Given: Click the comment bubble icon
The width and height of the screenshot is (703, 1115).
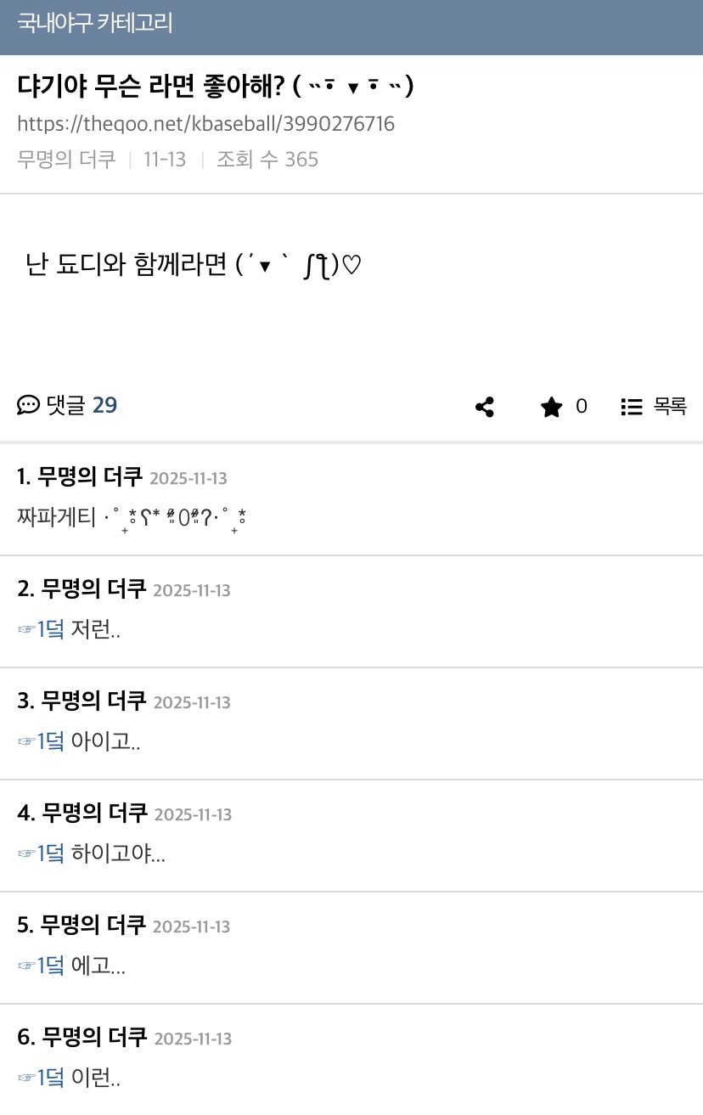Looking at the screenshot, I should (x=28, y=406).
